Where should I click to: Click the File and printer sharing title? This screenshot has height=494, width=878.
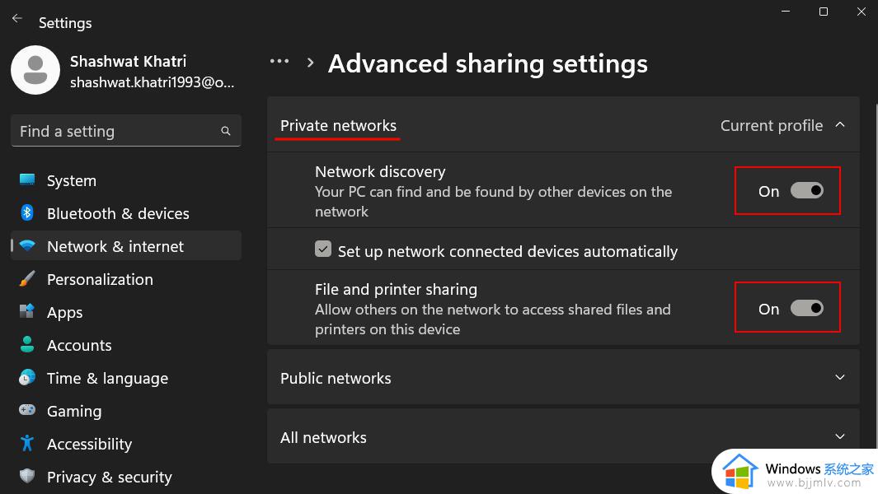(396, 289)
